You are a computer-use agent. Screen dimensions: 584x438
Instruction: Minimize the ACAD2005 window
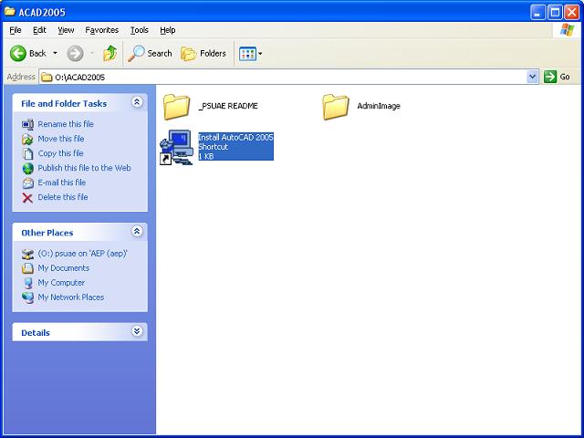[x=537, y=12]
